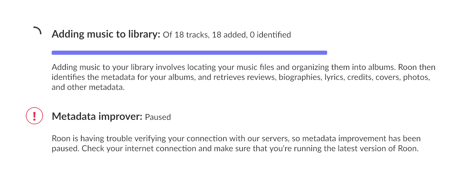
Task: Click the line starting 'Adding music to your library involves'
Action: click(x=243, y=67)
